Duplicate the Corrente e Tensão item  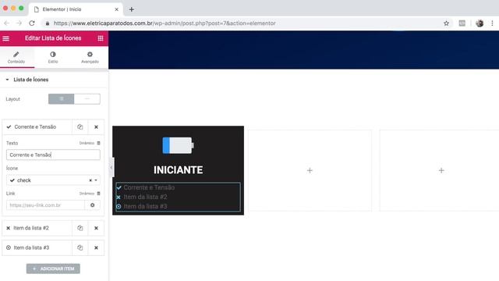pos(80,126)
